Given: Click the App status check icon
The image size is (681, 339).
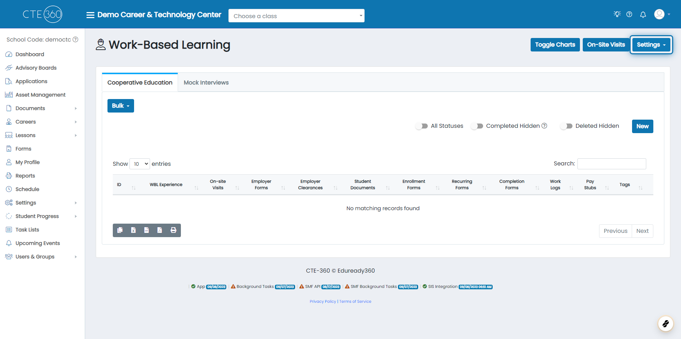Looking at the screenshot, I should (193, 286).
